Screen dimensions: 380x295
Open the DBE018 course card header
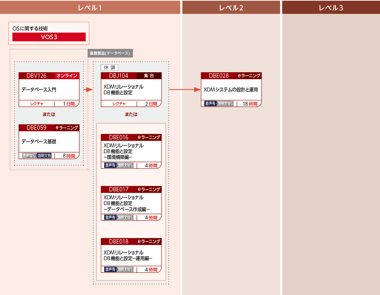[x=119, y=241]
